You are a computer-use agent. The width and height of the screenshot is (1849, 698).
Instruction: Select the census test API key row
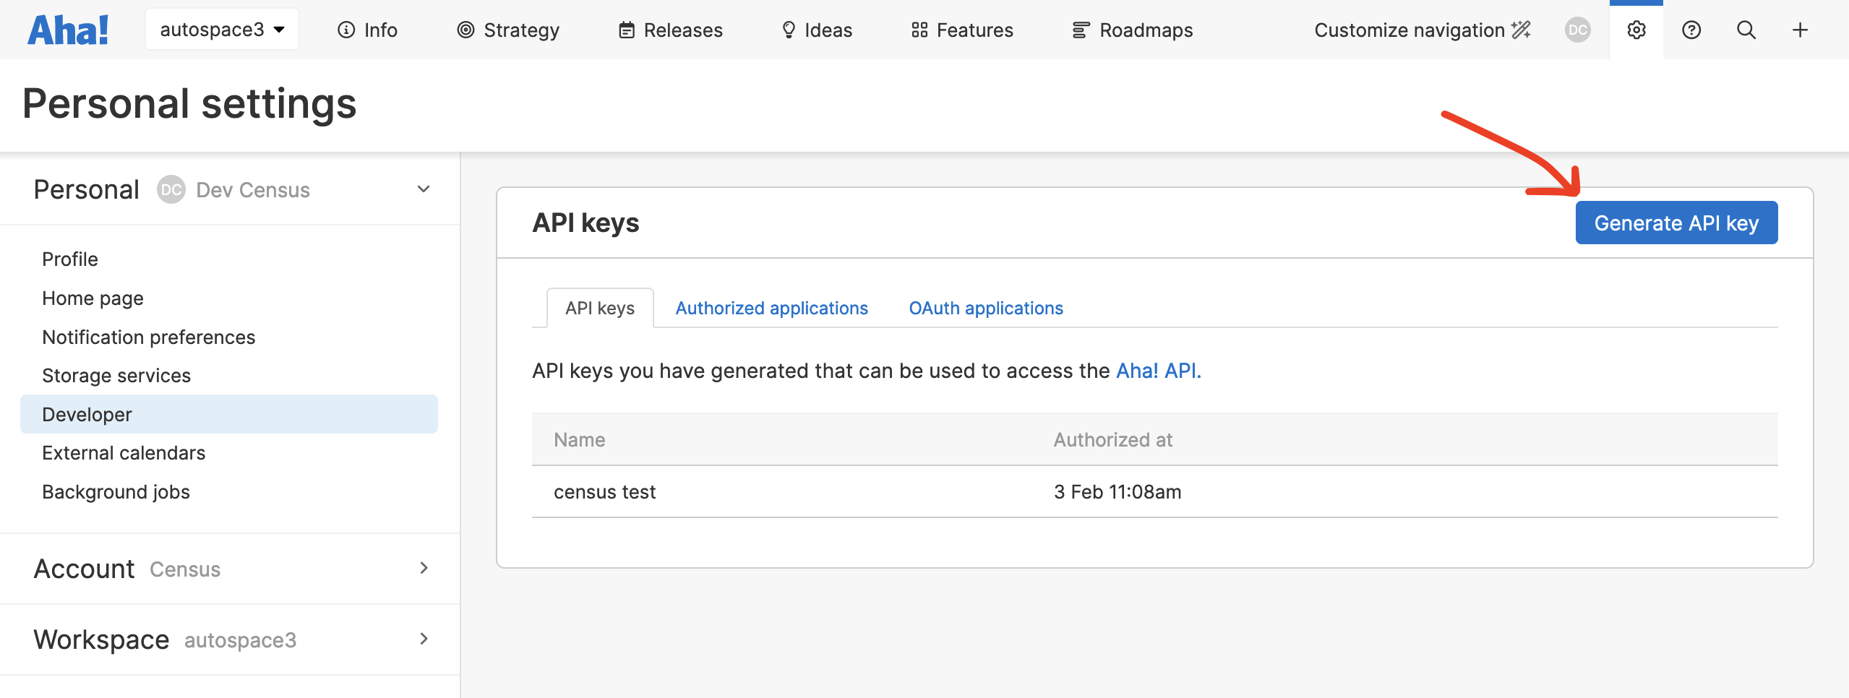pos(604,492)
